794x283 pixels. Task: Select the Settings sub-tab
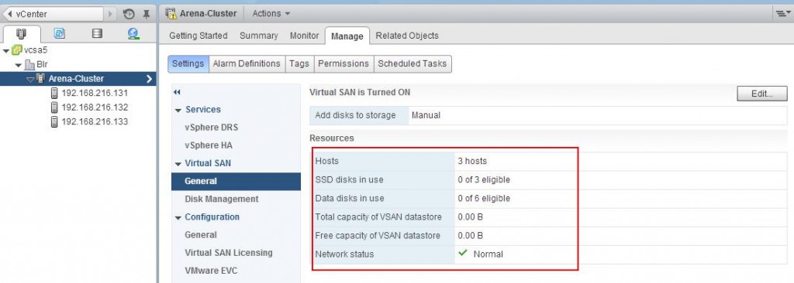188,63
